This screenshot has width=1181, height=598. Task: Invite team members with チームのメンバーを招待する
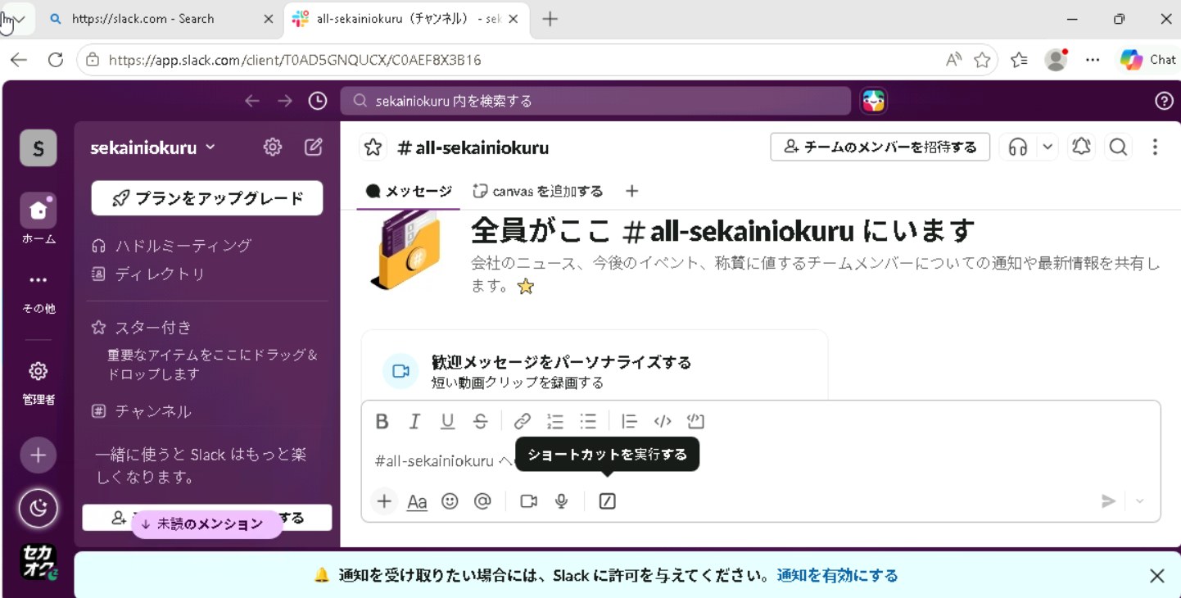(x=880, y=147)
